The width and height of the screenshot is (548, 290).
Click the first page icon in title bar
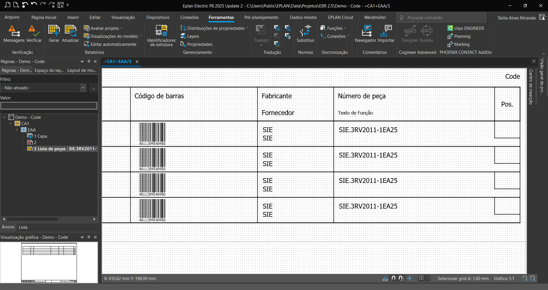(8, 5)
